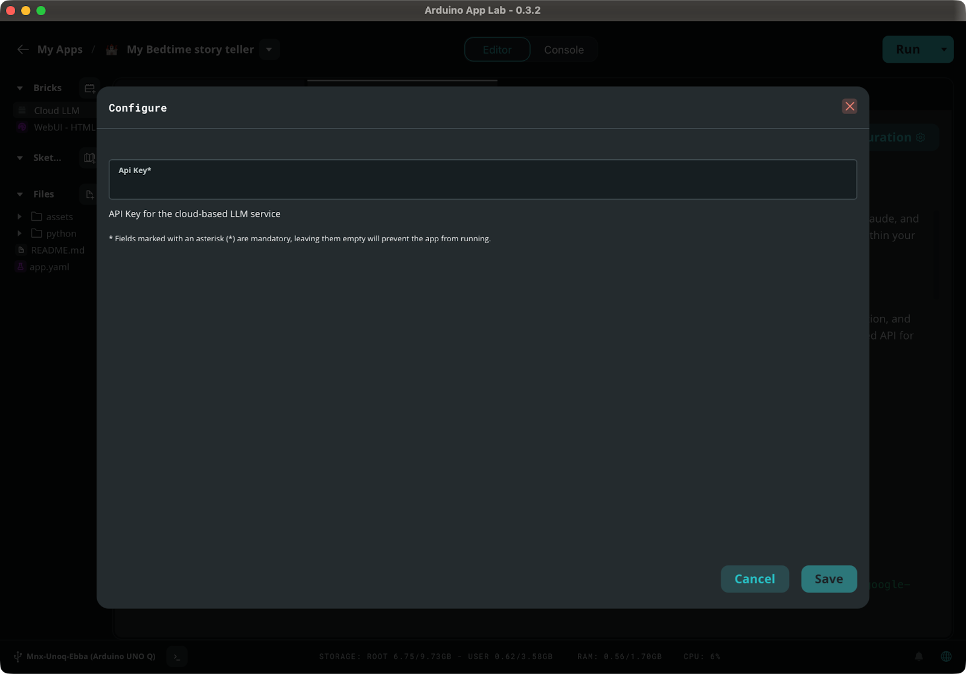
Task: Create a new file in the Files section
Action: [x=89, y=194]
